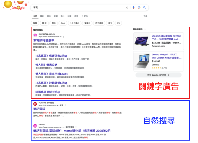Viewport: 198px width, 143px height.
Task: Apply the 營業中 filter chip
Action: [87, 23]
